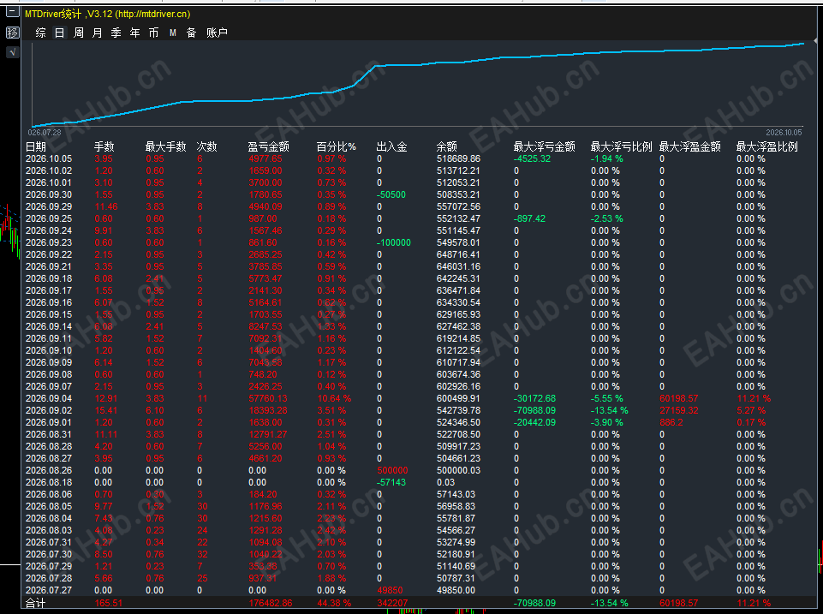
Task: Click the -100000 withdrawal value
Action: 394,243
